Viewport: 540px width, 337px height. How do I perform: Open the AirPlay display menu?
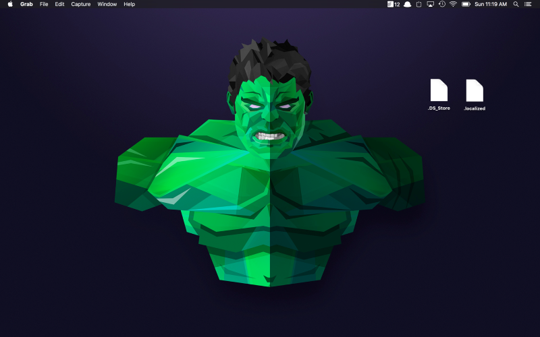pos(430,4)
